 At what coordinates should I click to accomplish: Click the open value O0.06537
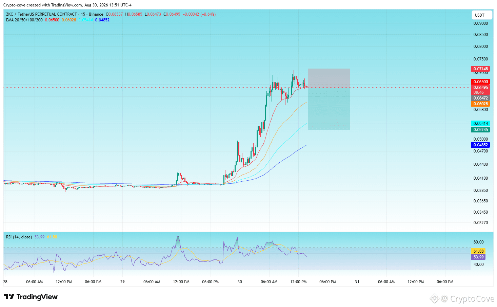(114, 14)
